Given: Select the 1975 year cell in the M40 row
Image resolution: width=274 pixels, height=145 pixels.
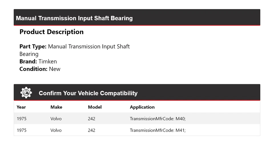Looking at the screenshot, I should tap(21, 119).
